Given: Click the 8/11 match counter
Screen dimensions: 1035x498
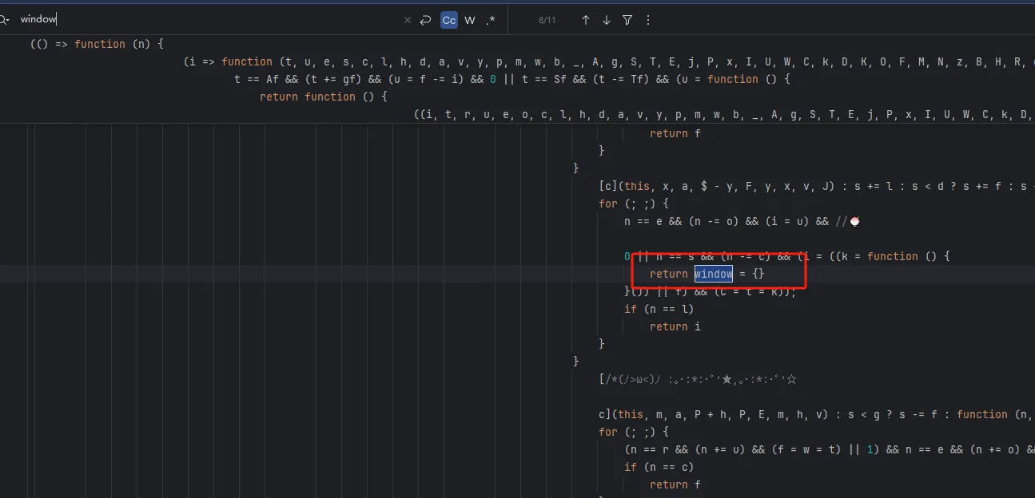Looking at the screenshot, I should 547,20.
